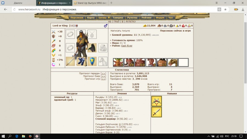
Task: Click the blue shield equipment icon
Action: point(92,61)
